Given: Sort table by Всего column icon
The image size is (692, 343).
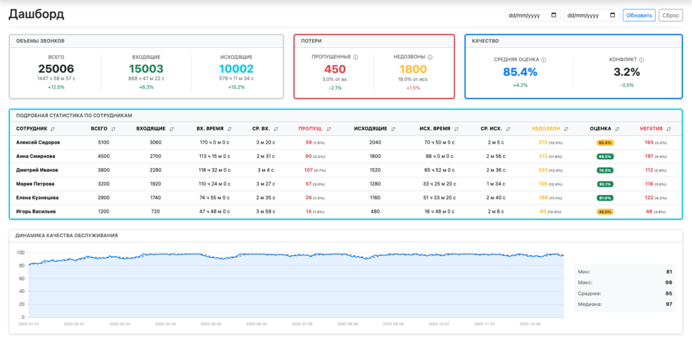Looking at the screenshot, I should 113,128.
